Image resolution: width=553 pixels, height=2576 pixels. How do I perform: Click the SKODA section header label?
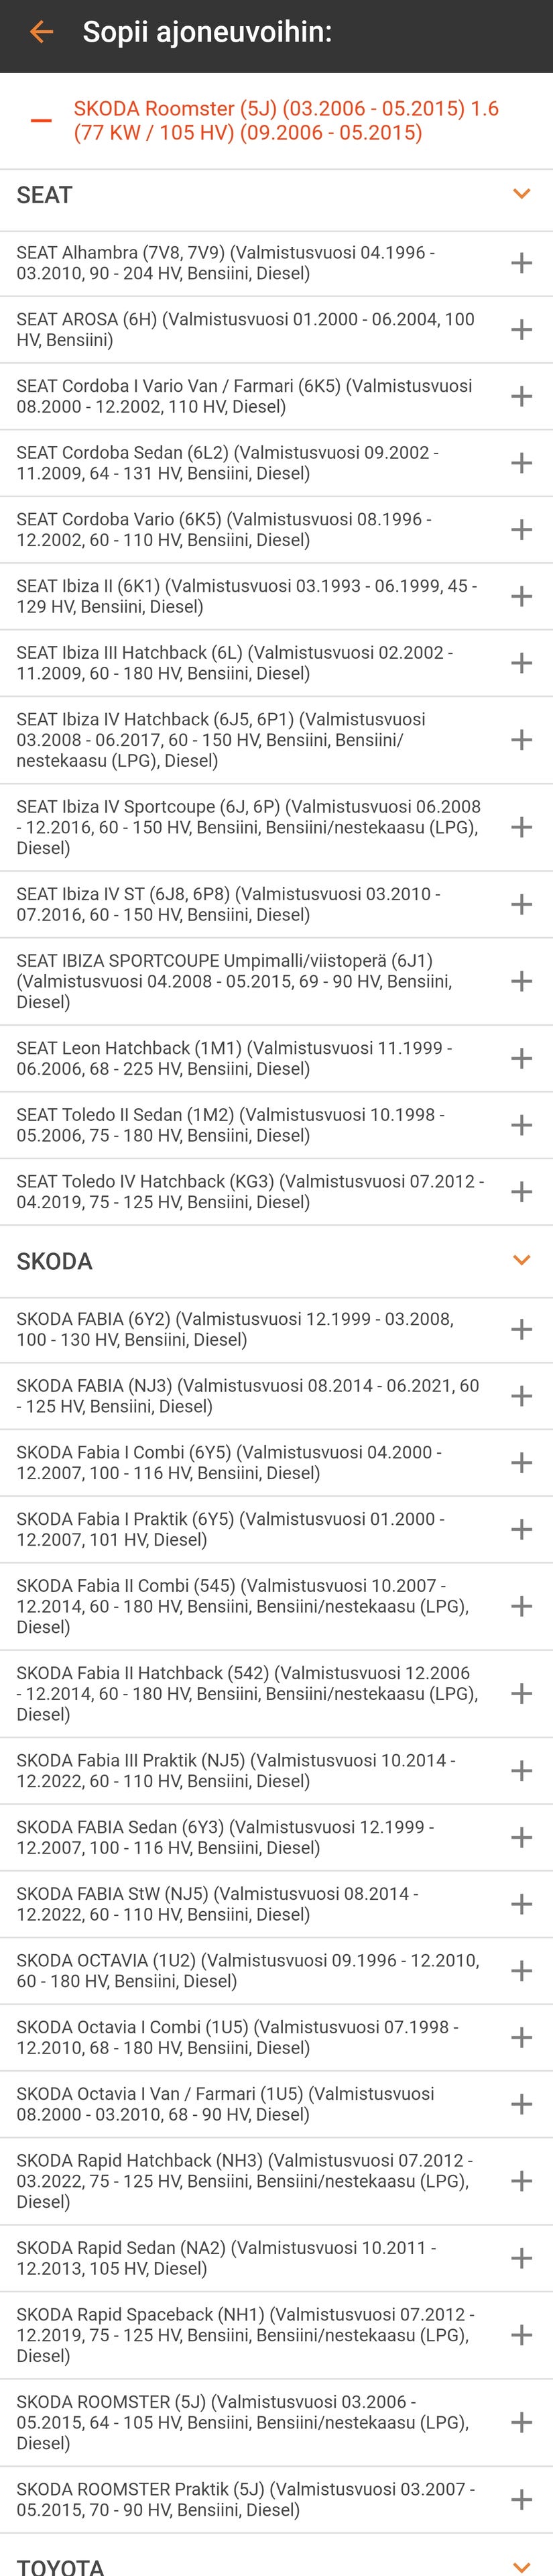click(x=54, y=1262)
